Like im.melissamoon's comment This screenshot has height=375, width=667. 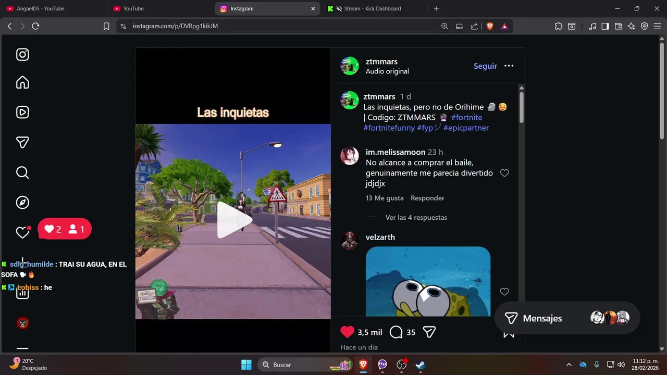tap(504, 173)
